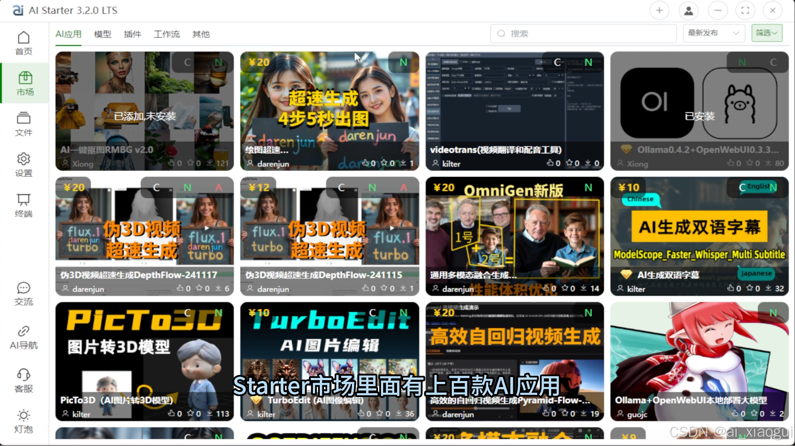Click author name Xiong on RMBG card
Image resolution: width=795 pixels, height=446 pixels.
(x=82, y=164)
